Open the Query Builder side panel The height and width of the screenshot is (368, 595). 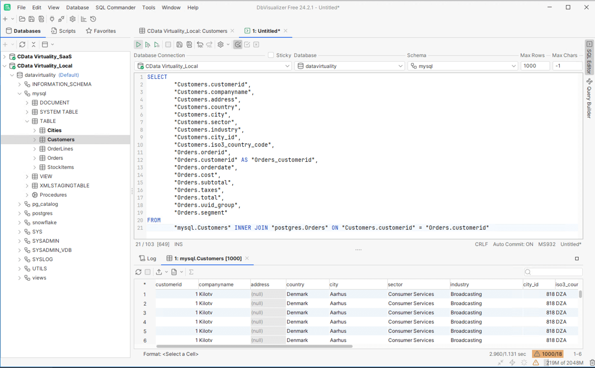pyautogui.click(x=589, y=98)
